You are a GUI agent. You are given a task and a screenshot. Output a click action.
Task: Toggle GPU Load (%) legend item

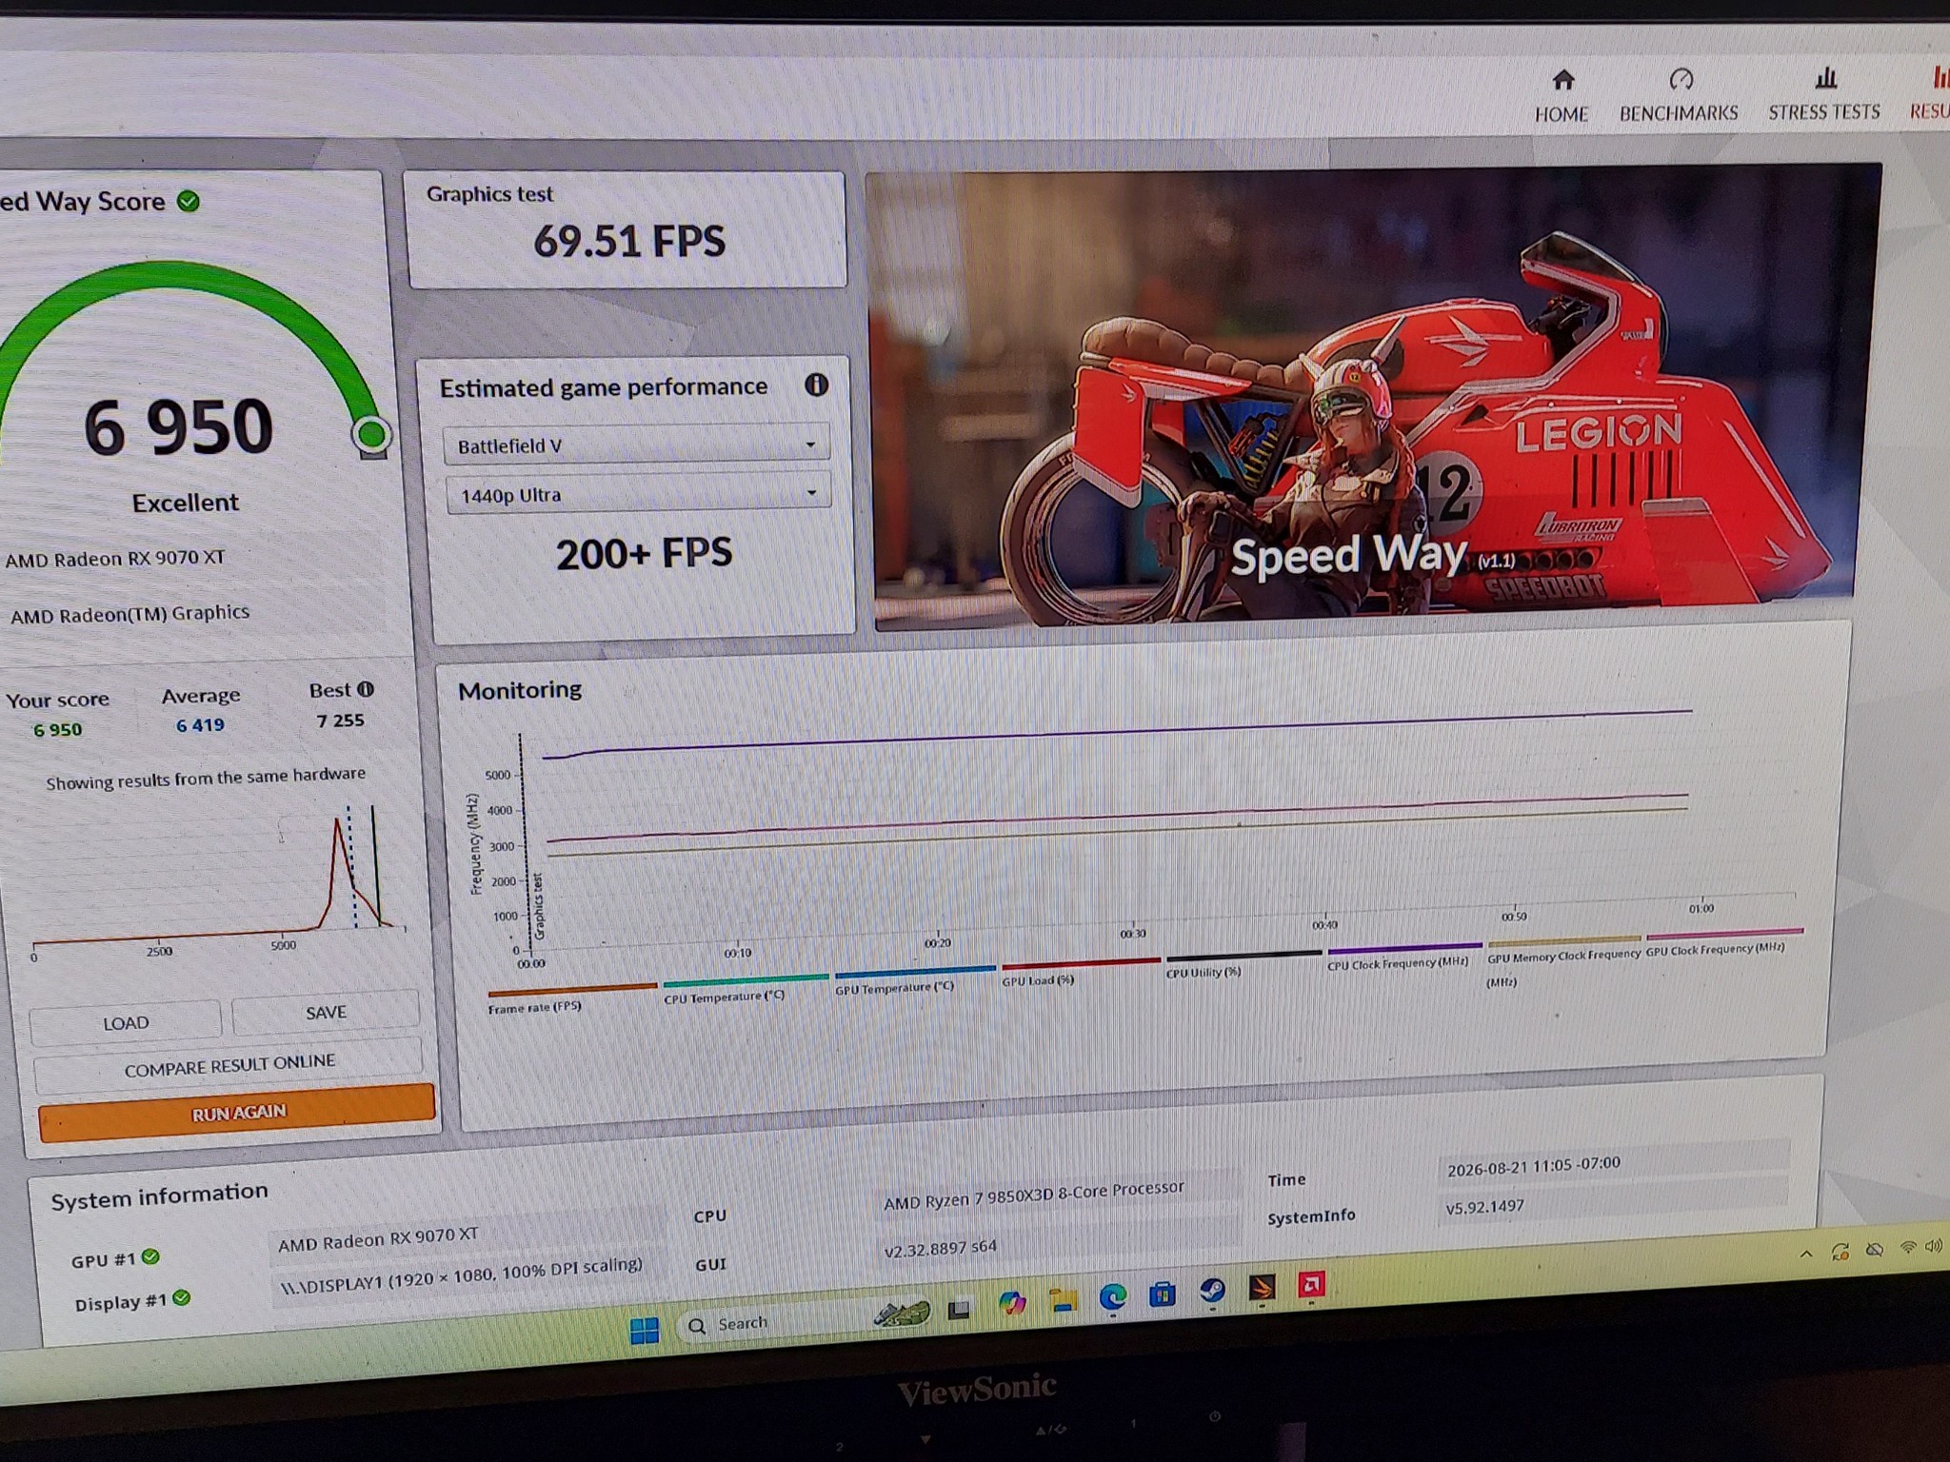pyautogui.click(x=1080, y=973)
